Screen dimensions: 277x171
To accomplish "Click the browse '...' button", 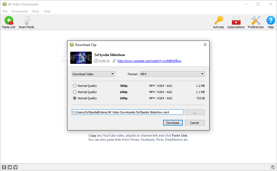I will (195, 112).
